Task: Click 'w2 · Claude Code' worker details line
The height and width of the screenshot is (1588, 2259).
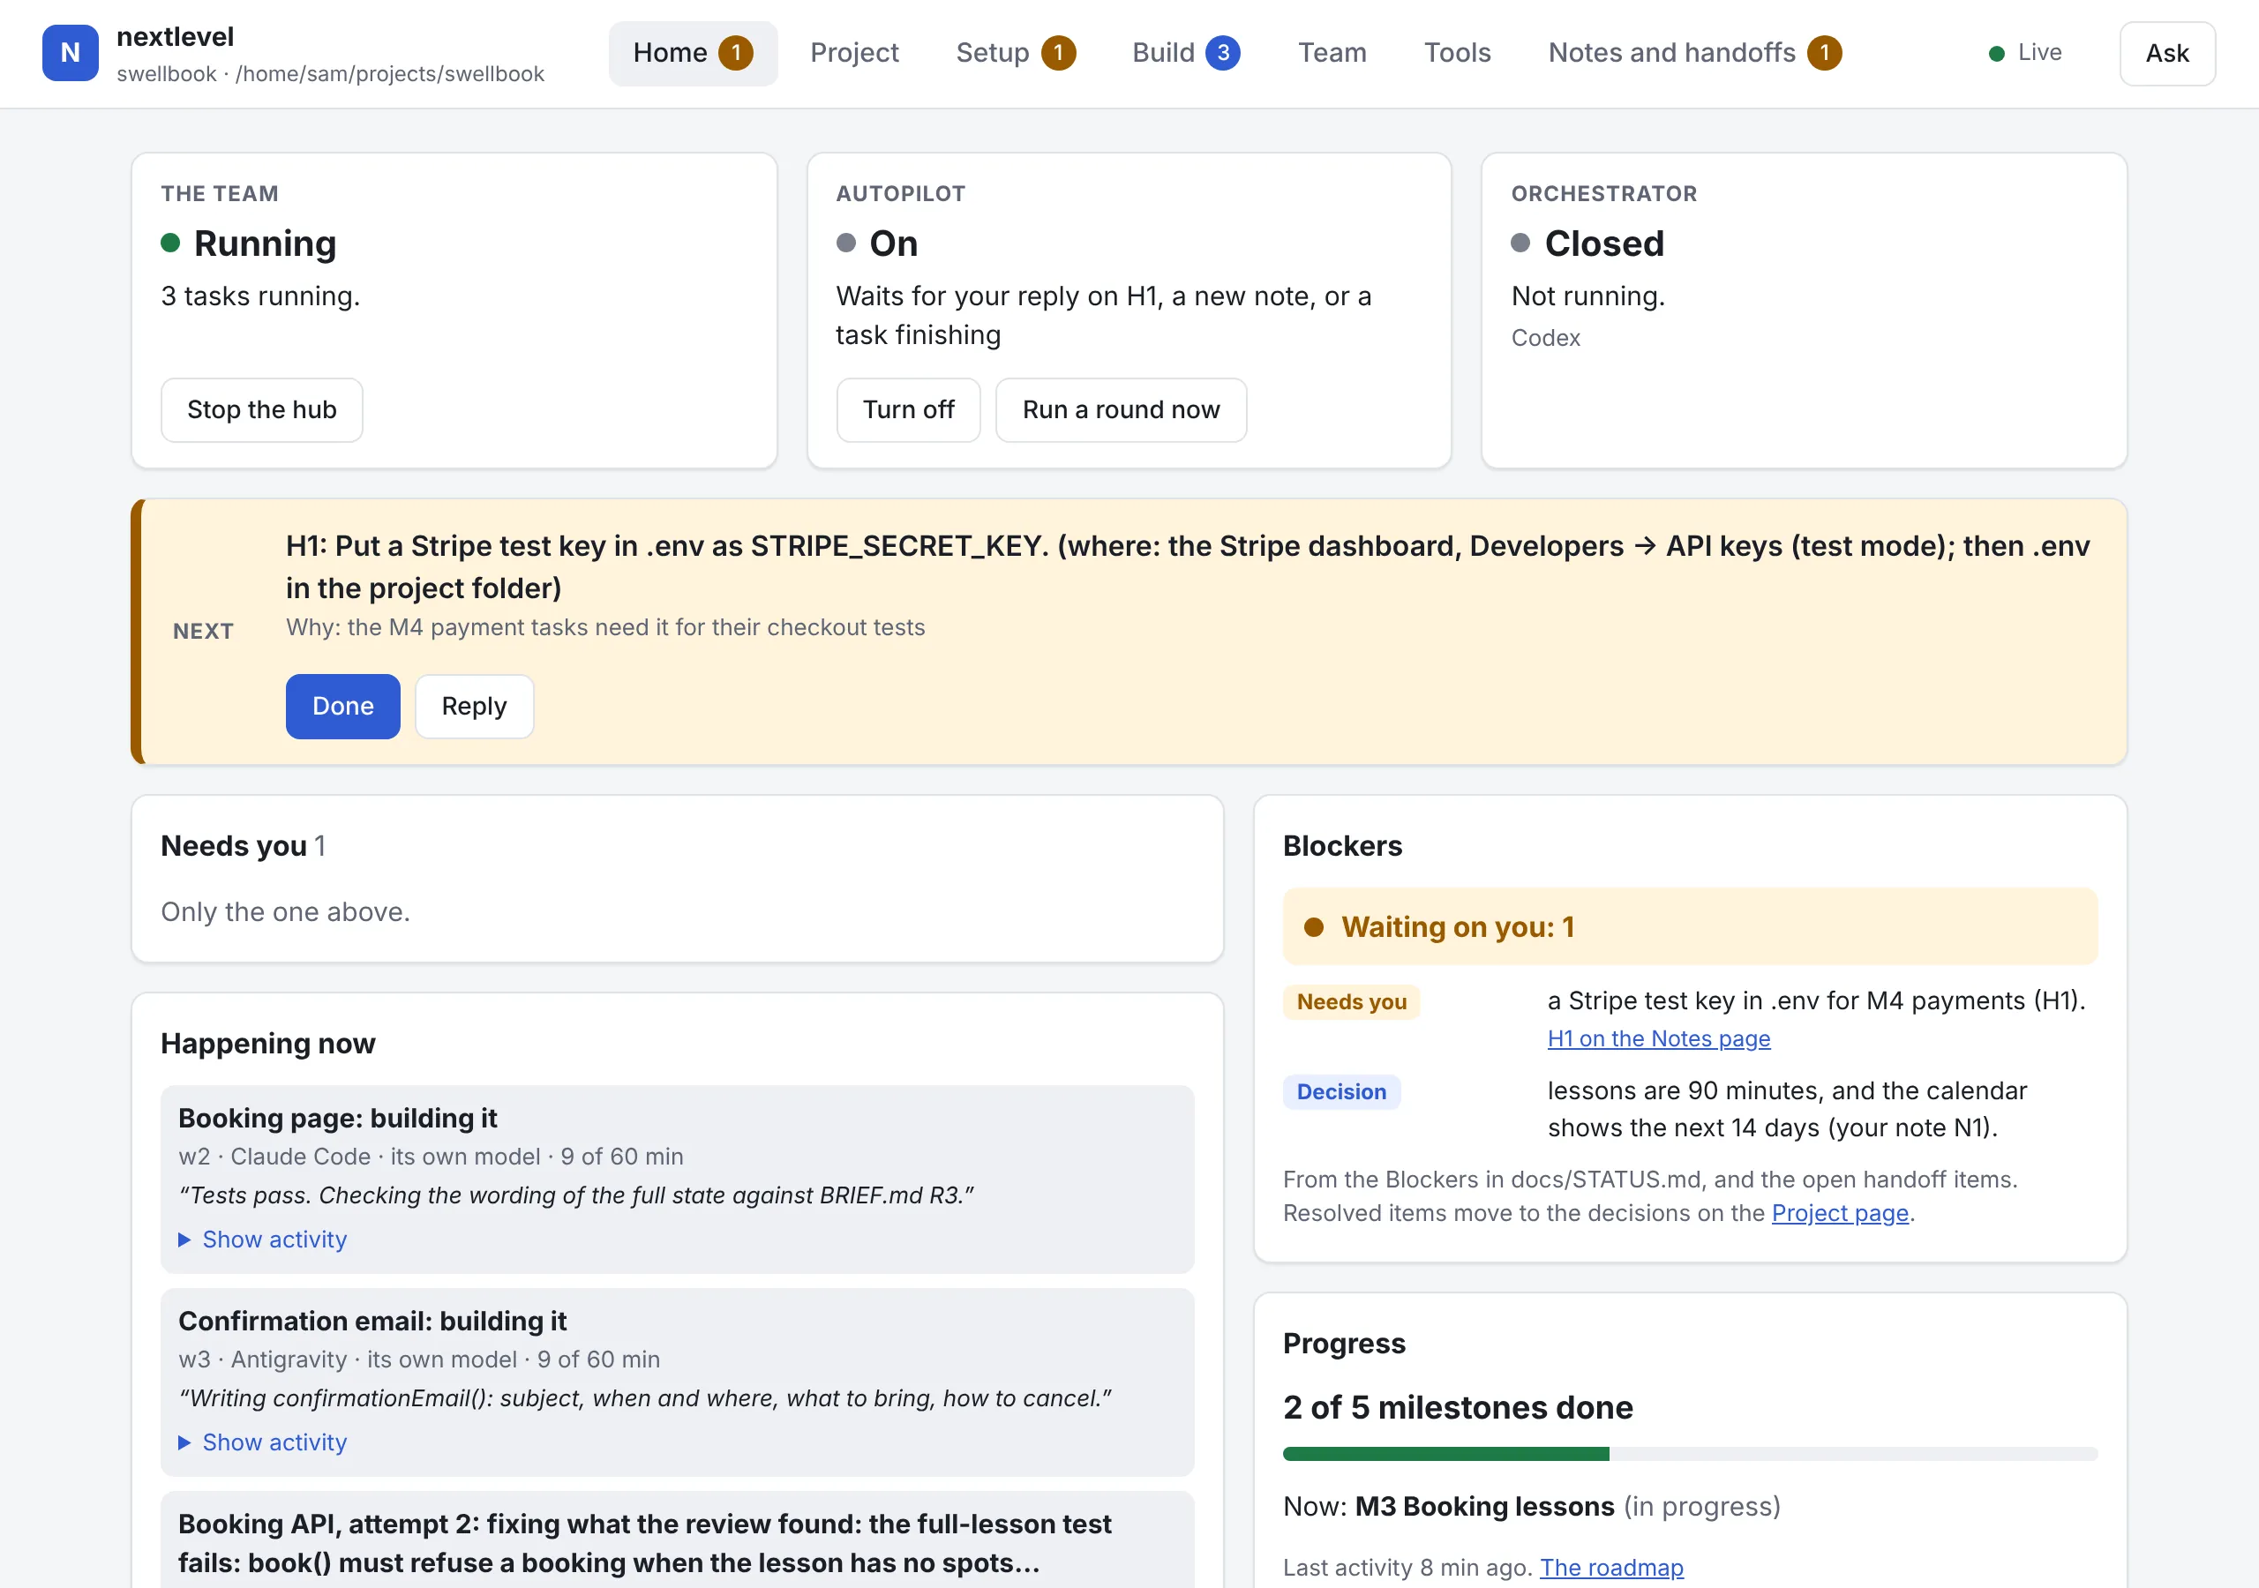Action: point(431,1157)
